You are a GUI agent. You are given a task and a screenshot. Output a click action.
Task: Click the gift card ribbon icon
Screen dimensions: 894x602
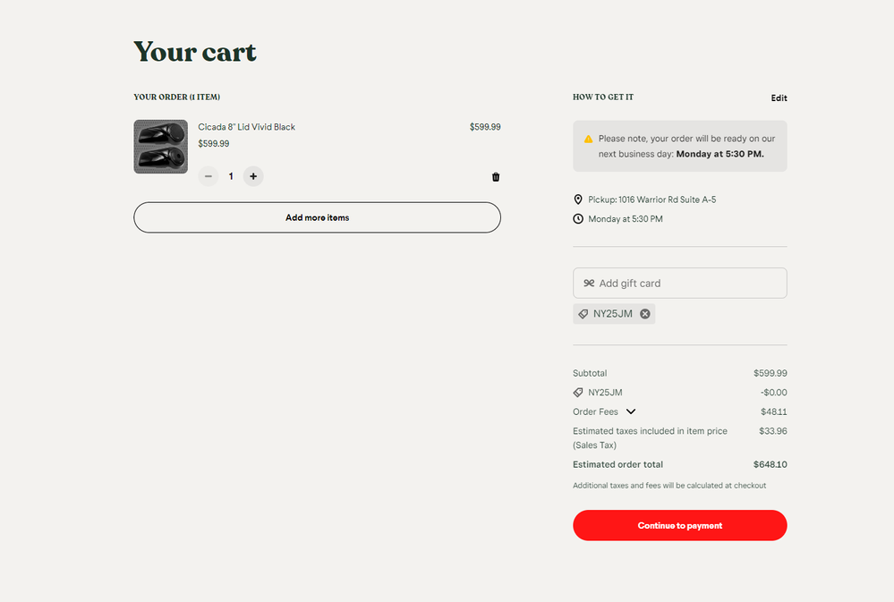pyautogui.click(x=589, y=284)
